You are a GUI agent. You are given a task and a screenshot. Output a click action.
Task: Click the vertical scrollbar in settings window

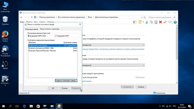pos(177,43)
